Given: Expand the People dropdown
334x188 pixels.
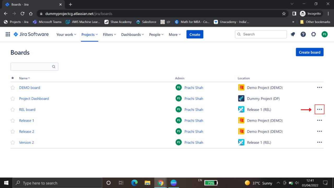Looking at the screenshot, I should tap(156, 34).
